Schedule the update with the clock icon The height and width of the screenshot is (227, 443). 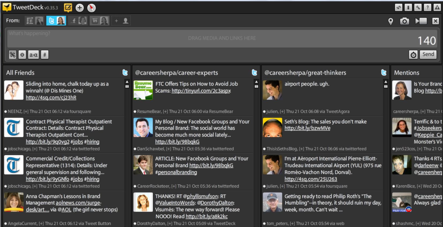pos(413,55)
